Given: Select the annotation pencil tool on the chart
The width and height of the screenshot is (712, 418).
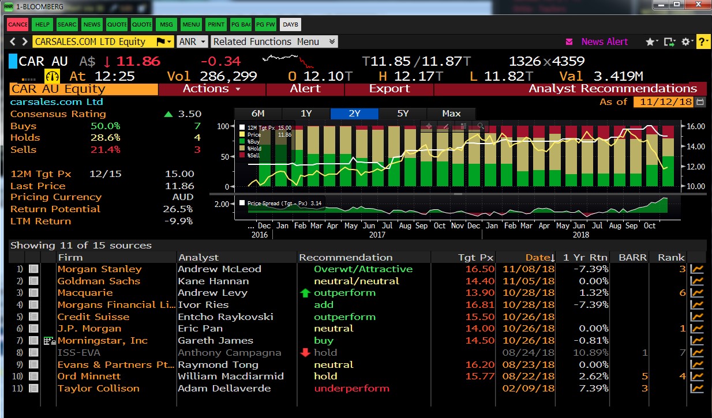Looking at the screenshot, I should 446,126.
